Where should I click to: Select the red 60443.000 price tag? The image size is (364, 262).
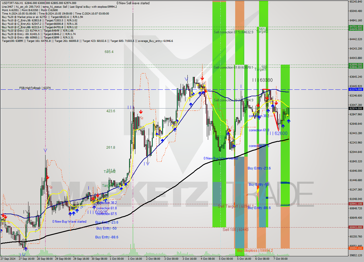(356, 227)
